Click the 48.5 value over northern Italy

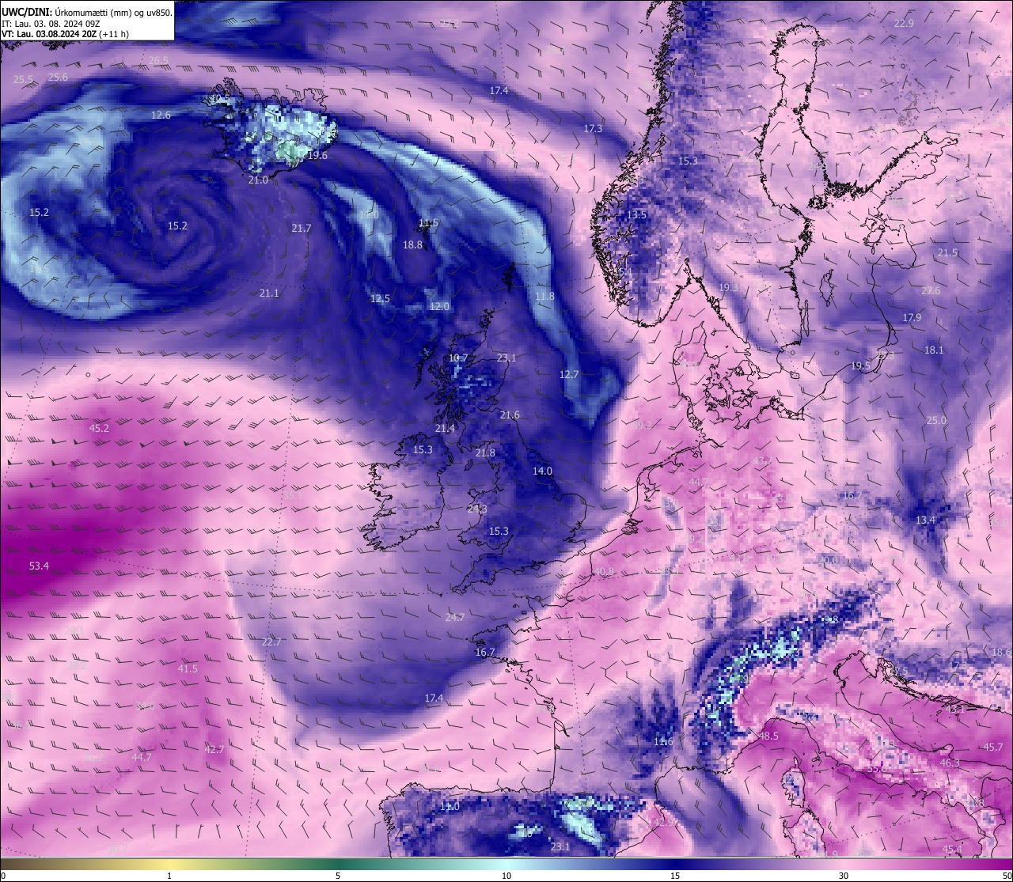point(768,736)
